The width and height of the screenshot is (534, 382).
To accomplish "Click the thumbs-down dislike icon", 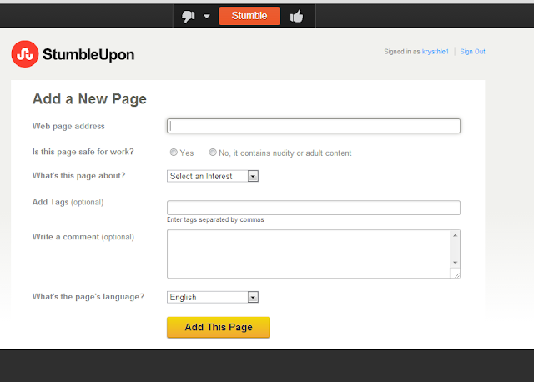I will tap(188, 16).
